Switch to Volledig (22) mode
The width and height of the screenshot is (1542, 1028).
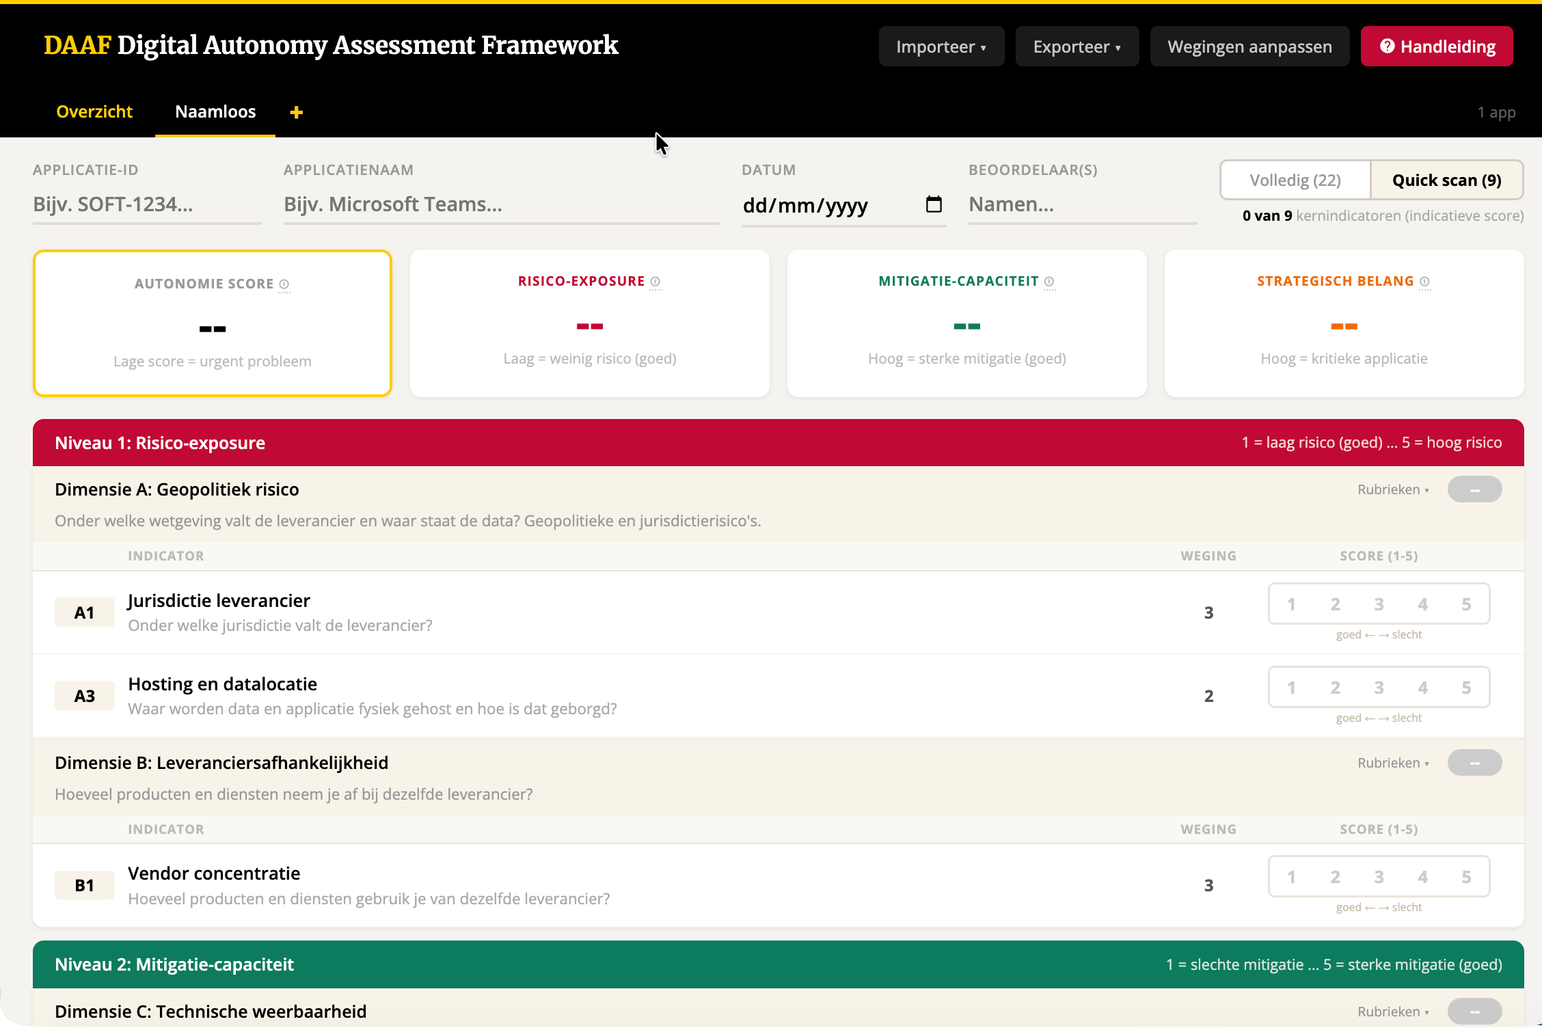click(x=1295, y=180)
